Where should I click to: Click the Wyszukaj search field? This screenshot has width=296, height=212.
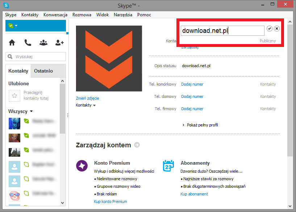36,56
